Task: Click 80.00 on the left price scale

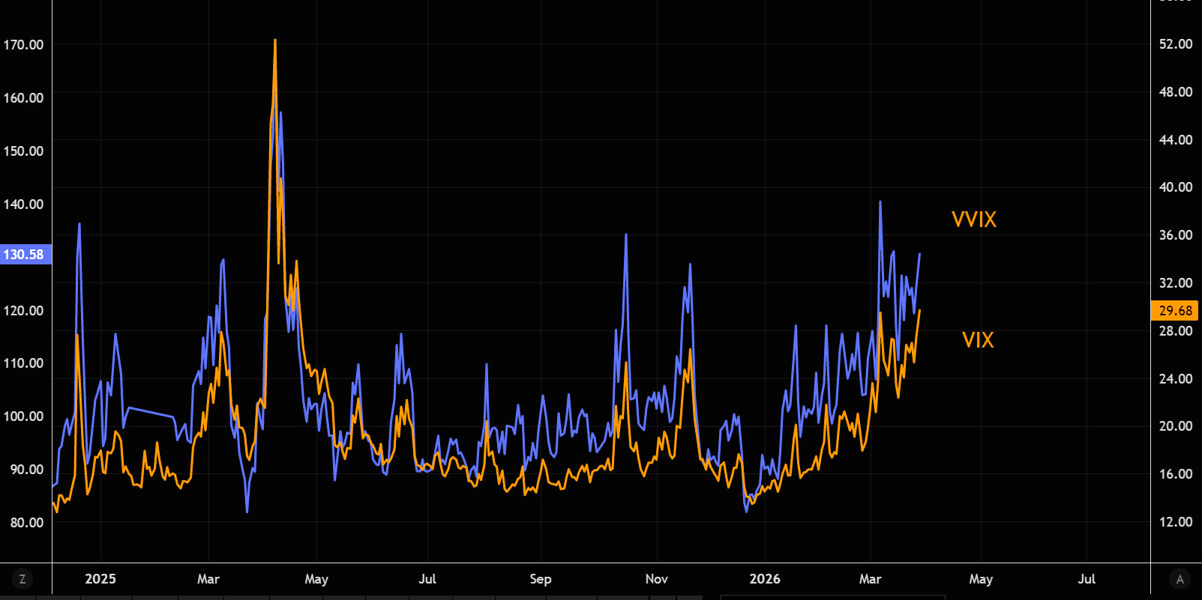Action: (26, 523)
